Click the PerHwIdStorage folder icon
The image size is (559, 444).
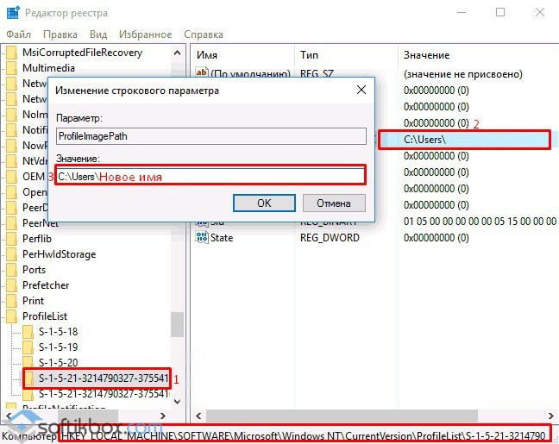pos(12,254)
